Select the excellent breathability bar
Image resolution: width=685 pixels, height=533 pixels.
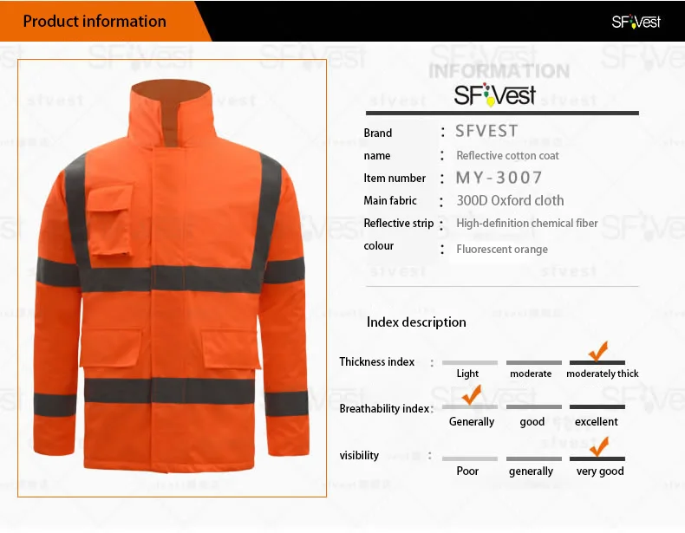click(x=597, y=406)
